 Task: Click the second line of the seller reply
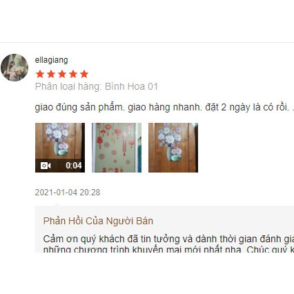[x=168, y=249]
